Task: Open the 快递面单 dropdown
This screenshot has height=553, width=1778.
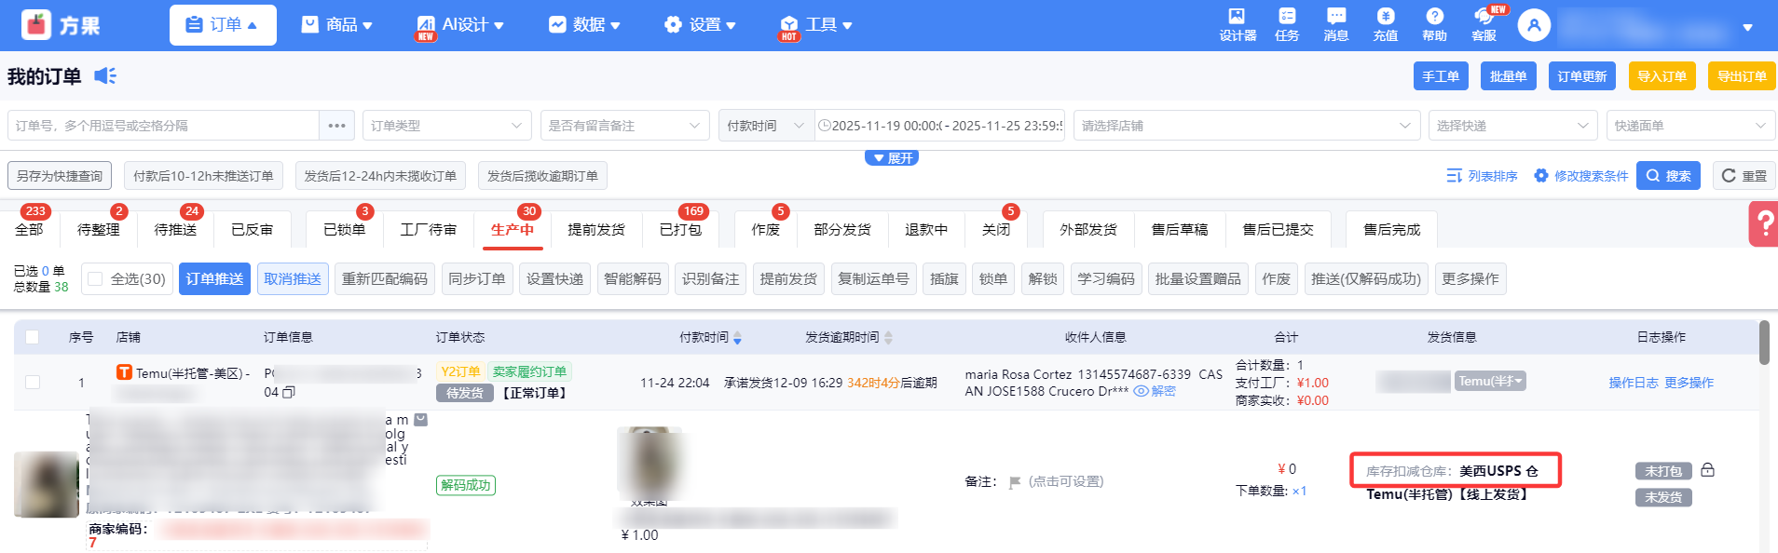Action: coord(1690,126)
